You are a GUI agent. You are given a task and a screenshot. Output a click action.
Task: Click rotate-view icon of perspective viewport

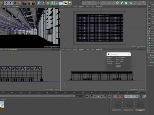point(57,7)
